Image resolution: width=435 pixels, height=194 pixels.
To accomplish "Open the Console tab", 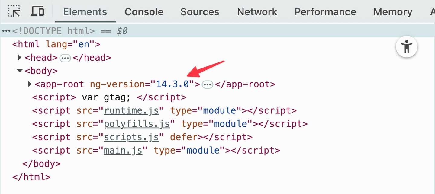I will coord(144,12).
